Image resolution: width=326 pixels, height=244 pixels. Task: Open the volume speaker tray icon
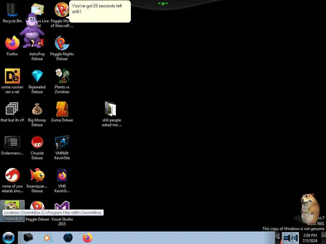[x=294, y=238]
